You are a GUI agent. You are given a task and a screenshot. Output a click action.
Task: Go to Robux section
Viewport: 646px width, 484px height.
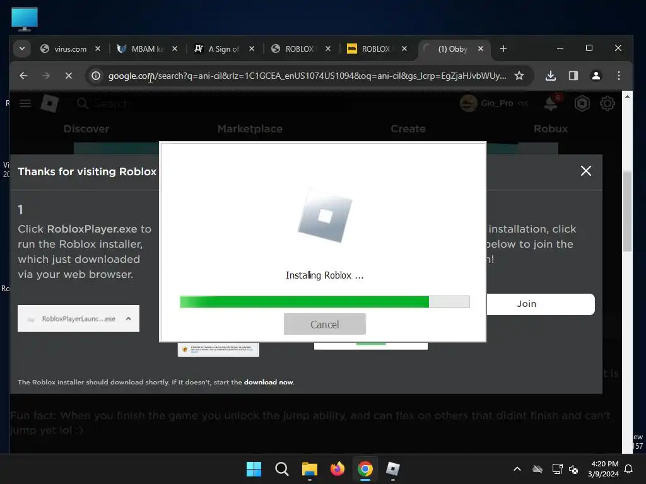pos(550,129)
